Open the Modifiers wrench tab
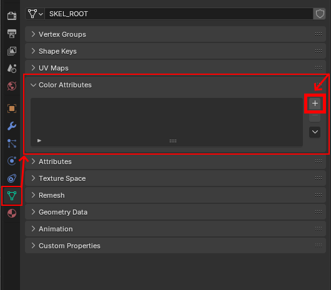Image resolution: width=331 pixels, height=290 pixels. click(x=12, y=126)
